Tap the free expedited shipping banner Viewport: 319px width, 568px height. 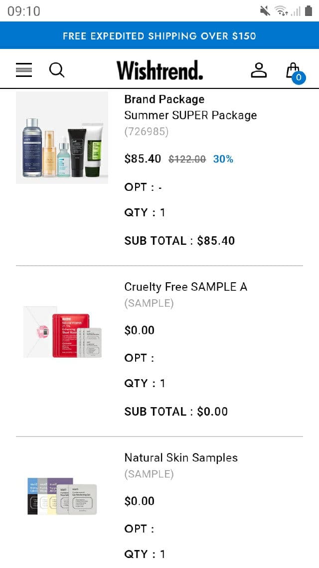point(159,36)
